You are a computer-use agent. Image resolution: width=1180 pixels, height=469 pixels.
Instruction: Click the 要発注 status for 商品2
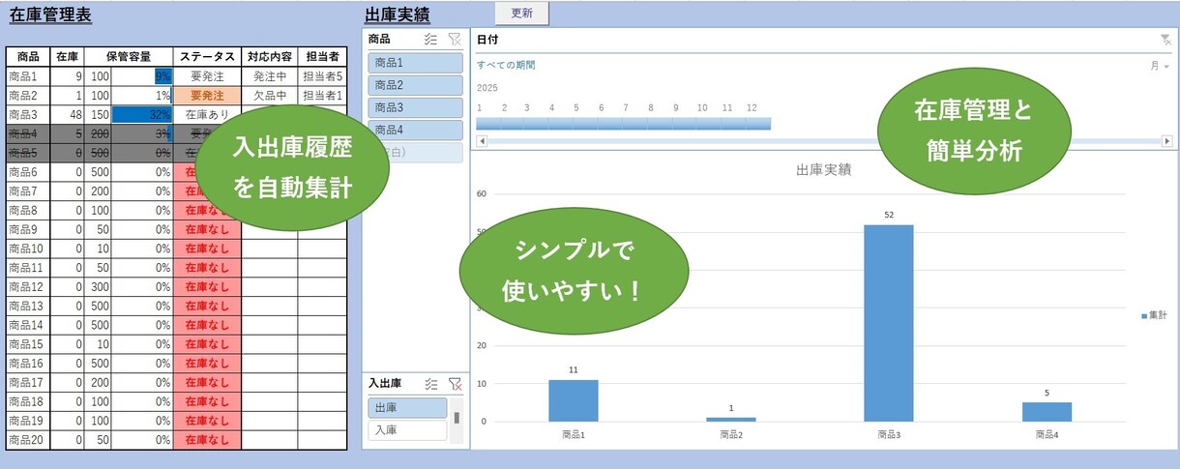[207, 95]
